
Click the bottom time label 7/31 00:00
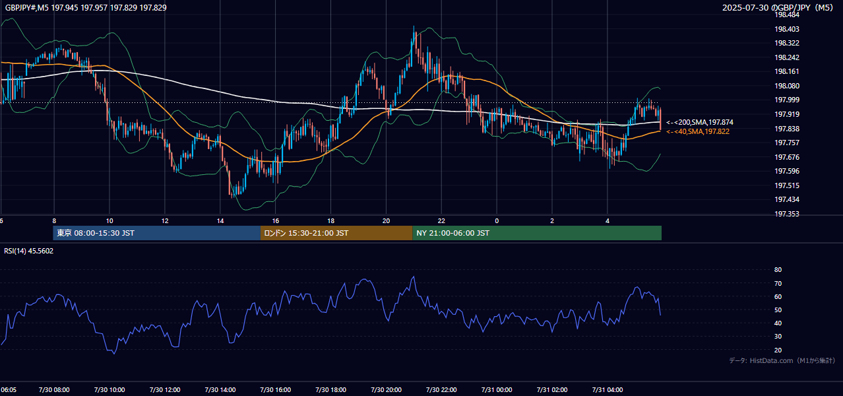coord(497,390)
